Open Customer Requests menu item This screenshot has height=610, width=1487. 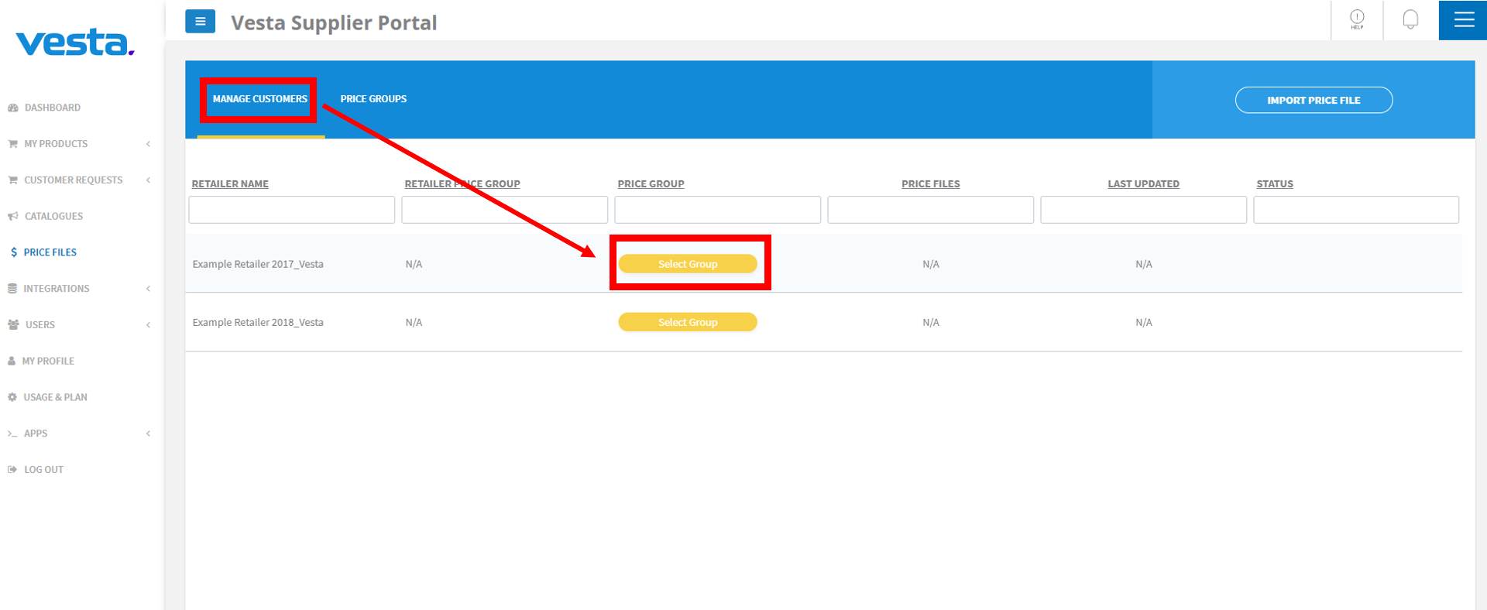tap(73, 180)
